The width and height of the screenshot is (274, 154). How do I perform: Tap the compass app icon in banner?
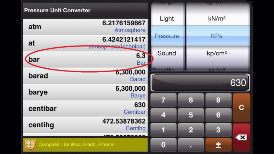pos(30,145)
